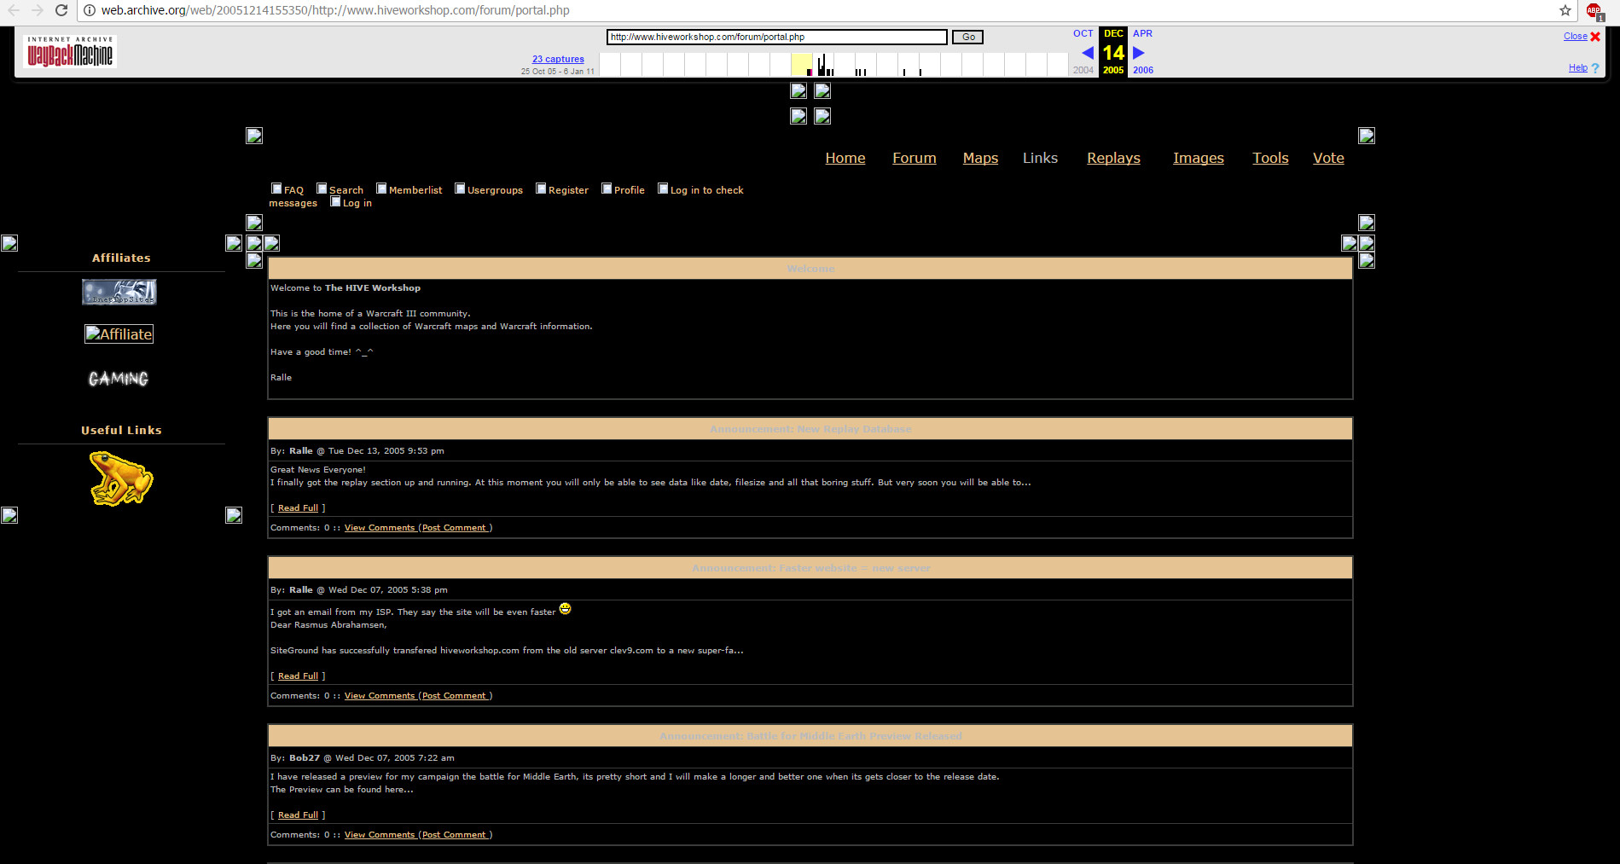Click the Log in link
This screenshot has height=864, width=1620.
[357, 203]
